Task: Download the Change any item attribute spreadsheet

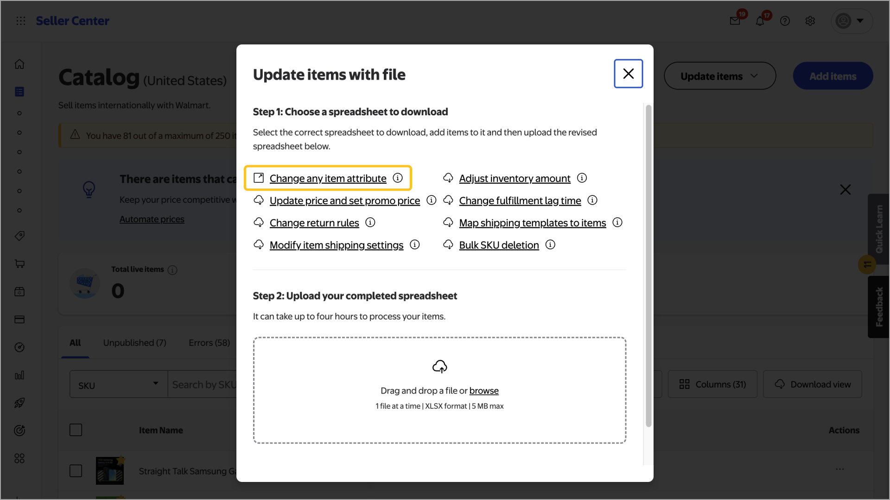Action: [x=328, y=178]
